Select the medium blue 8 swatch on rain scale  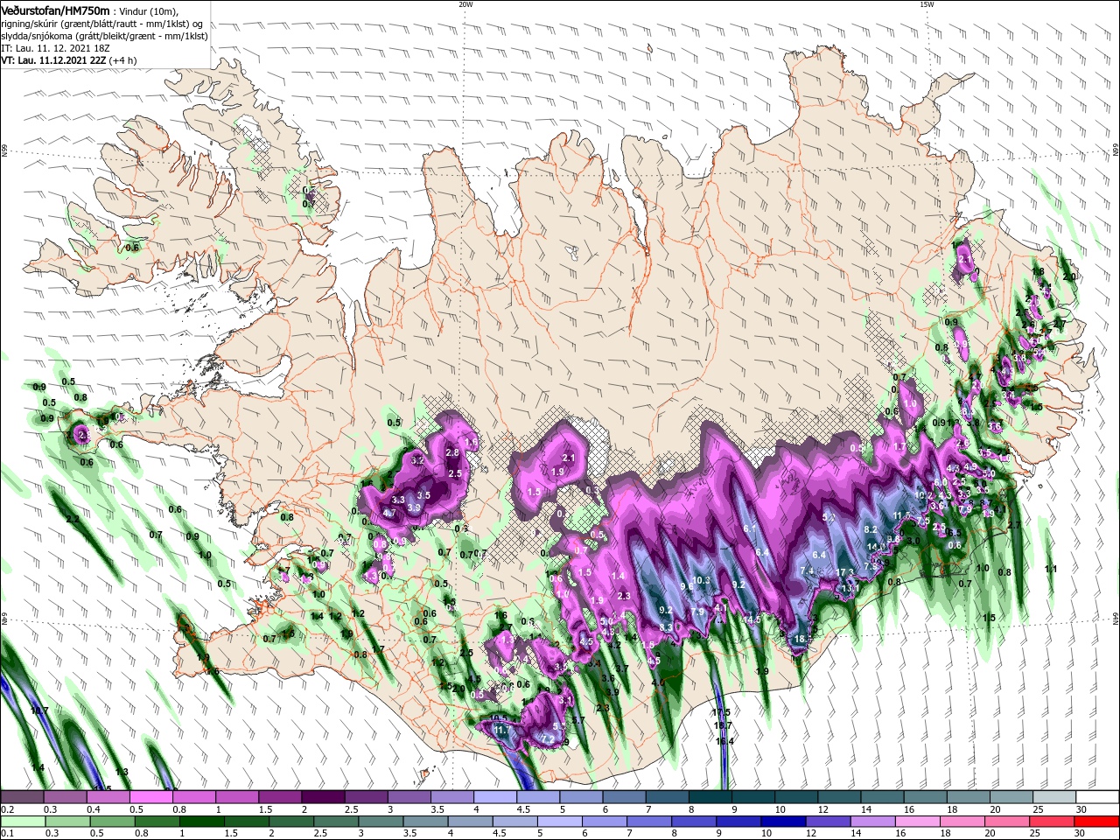click(x=693, y=821)
